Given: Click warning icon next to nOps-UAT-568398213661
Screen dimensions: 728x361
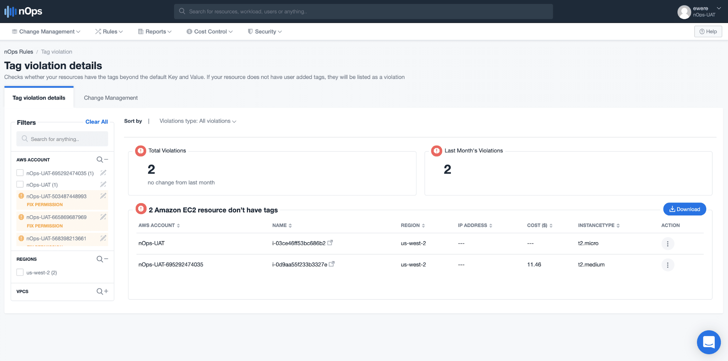Looking at the screenshot, I should pos(21,238).
